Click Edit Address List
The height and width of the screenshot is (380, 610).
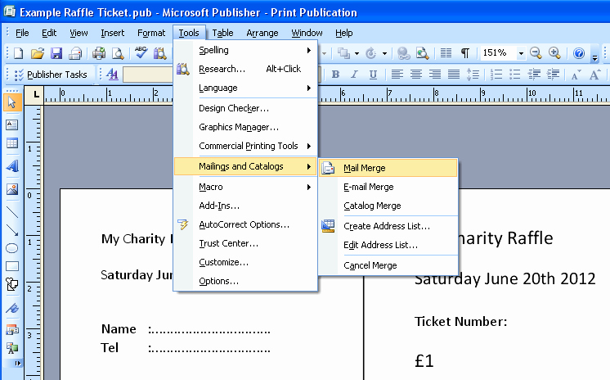(388, 245)
